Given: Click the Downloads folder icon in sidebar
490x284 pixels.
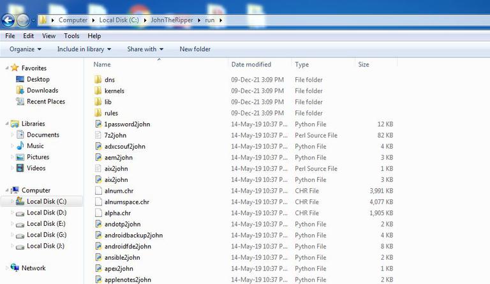Looking at the screenshot, I should pos(20,90).
